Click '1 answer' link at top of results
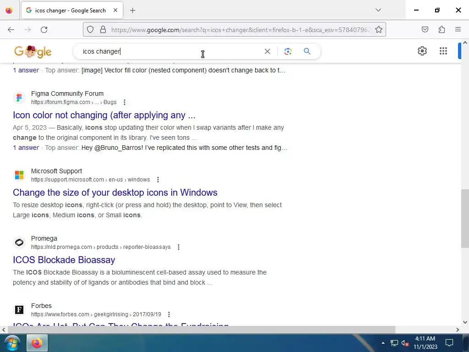 click(x=26, y=70)
